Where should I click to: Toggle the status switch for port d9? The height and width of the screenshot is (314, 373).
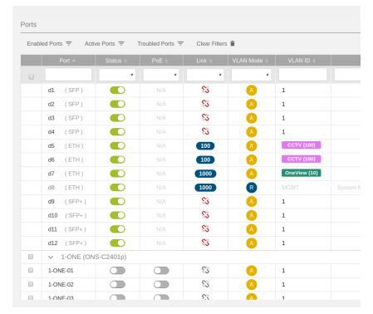117,201
